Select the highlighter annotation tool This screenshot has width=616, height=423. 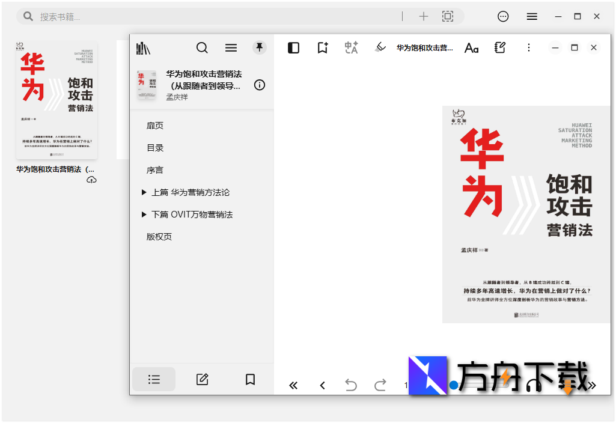click(x=380, y=47)
